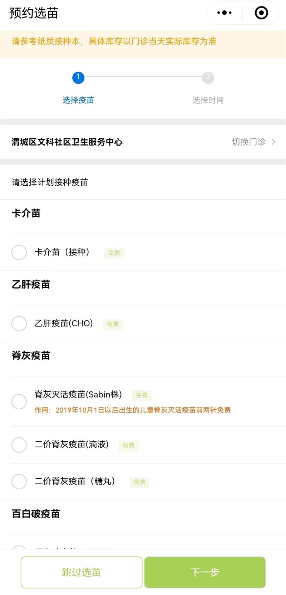The height and width of the screenshot is (595, 286).
Task: Click the orange 脊灰灭活疫苗 usage note
Action: click(133, 410)
